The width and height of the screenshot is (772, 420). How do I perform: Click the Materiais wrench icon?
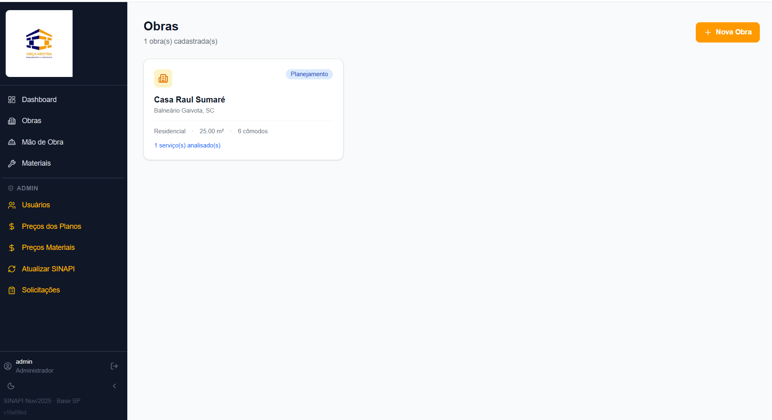point(12,163)
